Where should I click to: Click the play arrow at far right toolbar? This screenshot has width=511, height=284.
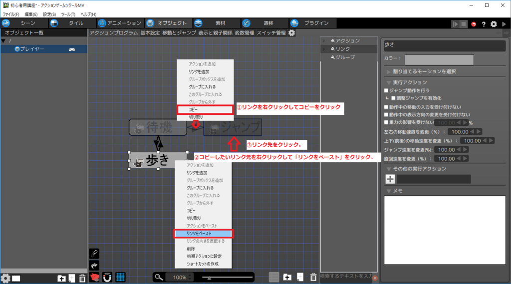coord(504,24)
